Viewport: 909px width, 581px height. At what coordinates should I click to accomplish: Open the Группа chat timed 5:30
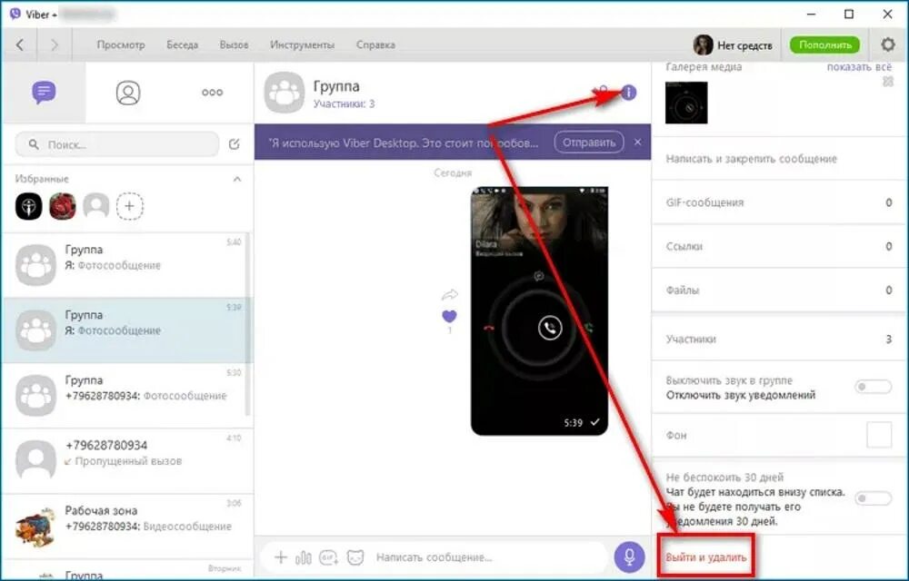click(125, 396)
